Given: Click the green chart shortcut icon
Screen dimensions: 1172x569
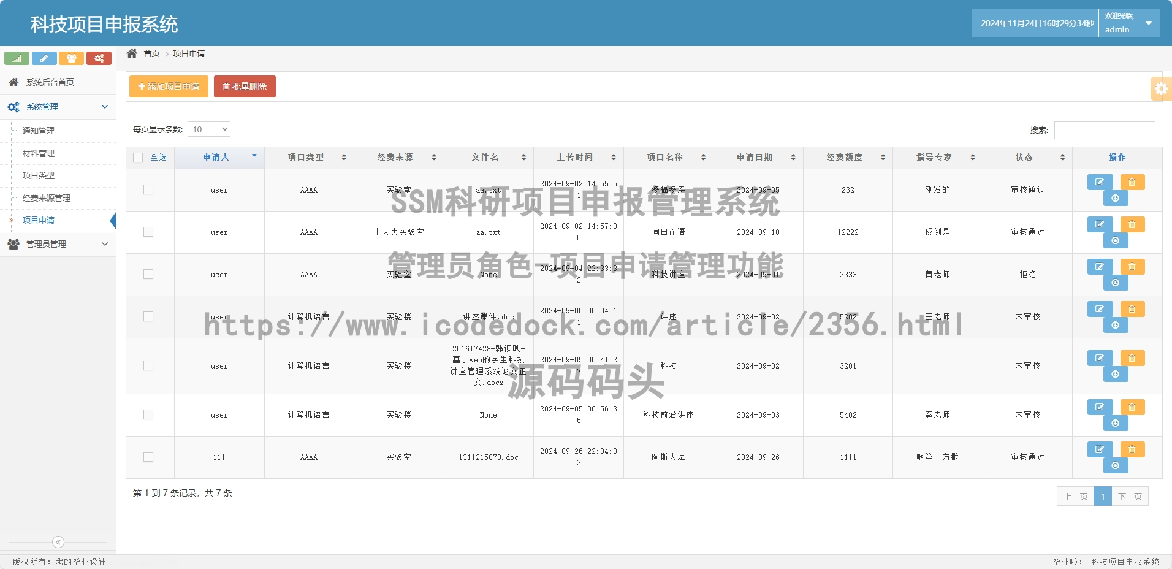Looking at the screenshot, I should click(17, 58).
